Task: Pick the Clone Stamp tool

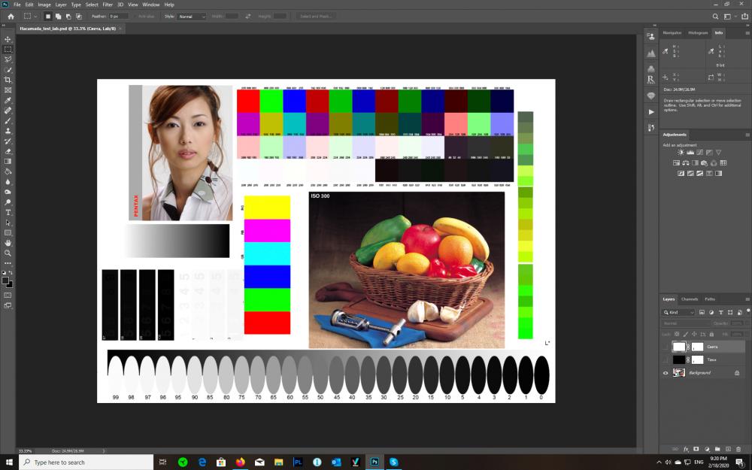Action: [x=8, y=130]
